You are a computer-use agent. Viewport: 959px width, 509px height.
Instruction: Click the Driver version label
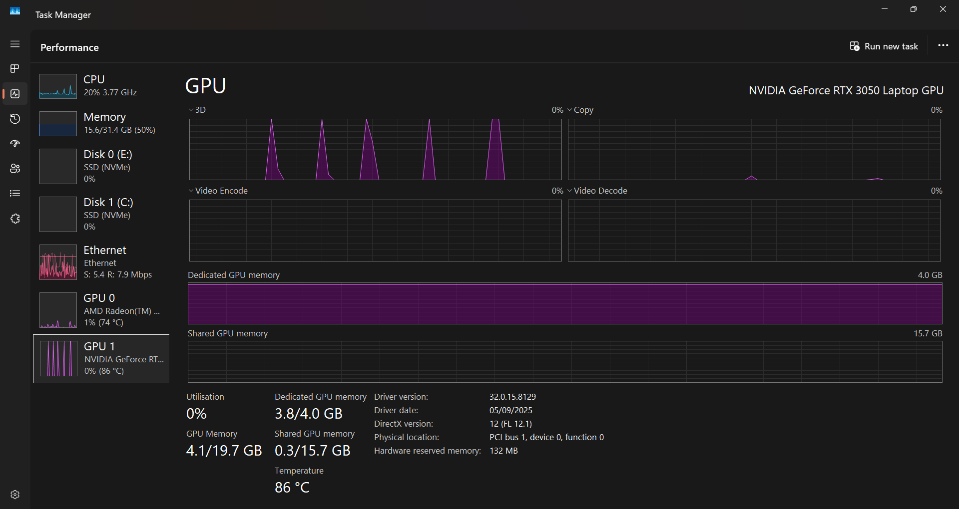tap(401, 397)
